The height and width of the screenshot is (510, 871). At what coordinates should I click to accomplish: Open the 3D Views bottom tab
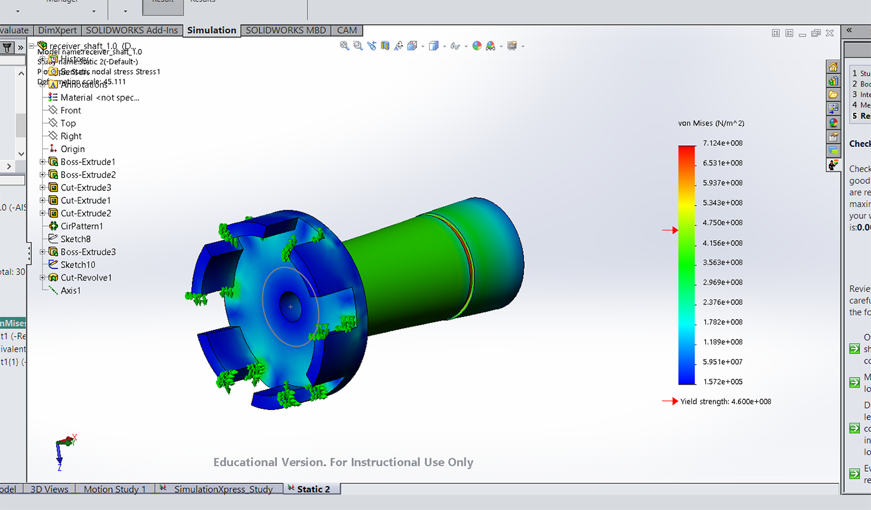click(x=48, y=489)
